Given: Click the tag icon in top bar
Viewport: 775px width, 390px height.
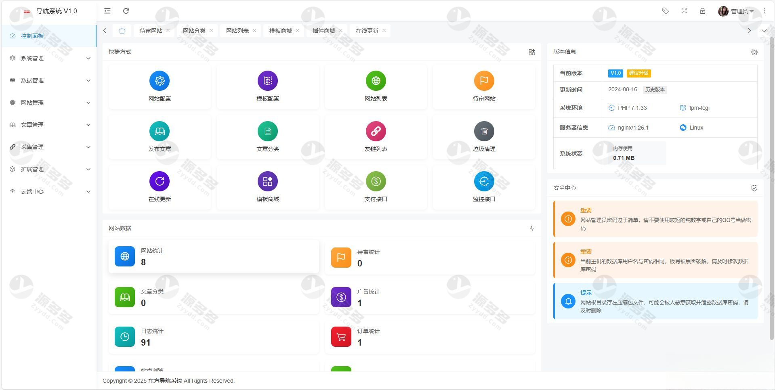Looking at the screenshot, I should 666,11.
